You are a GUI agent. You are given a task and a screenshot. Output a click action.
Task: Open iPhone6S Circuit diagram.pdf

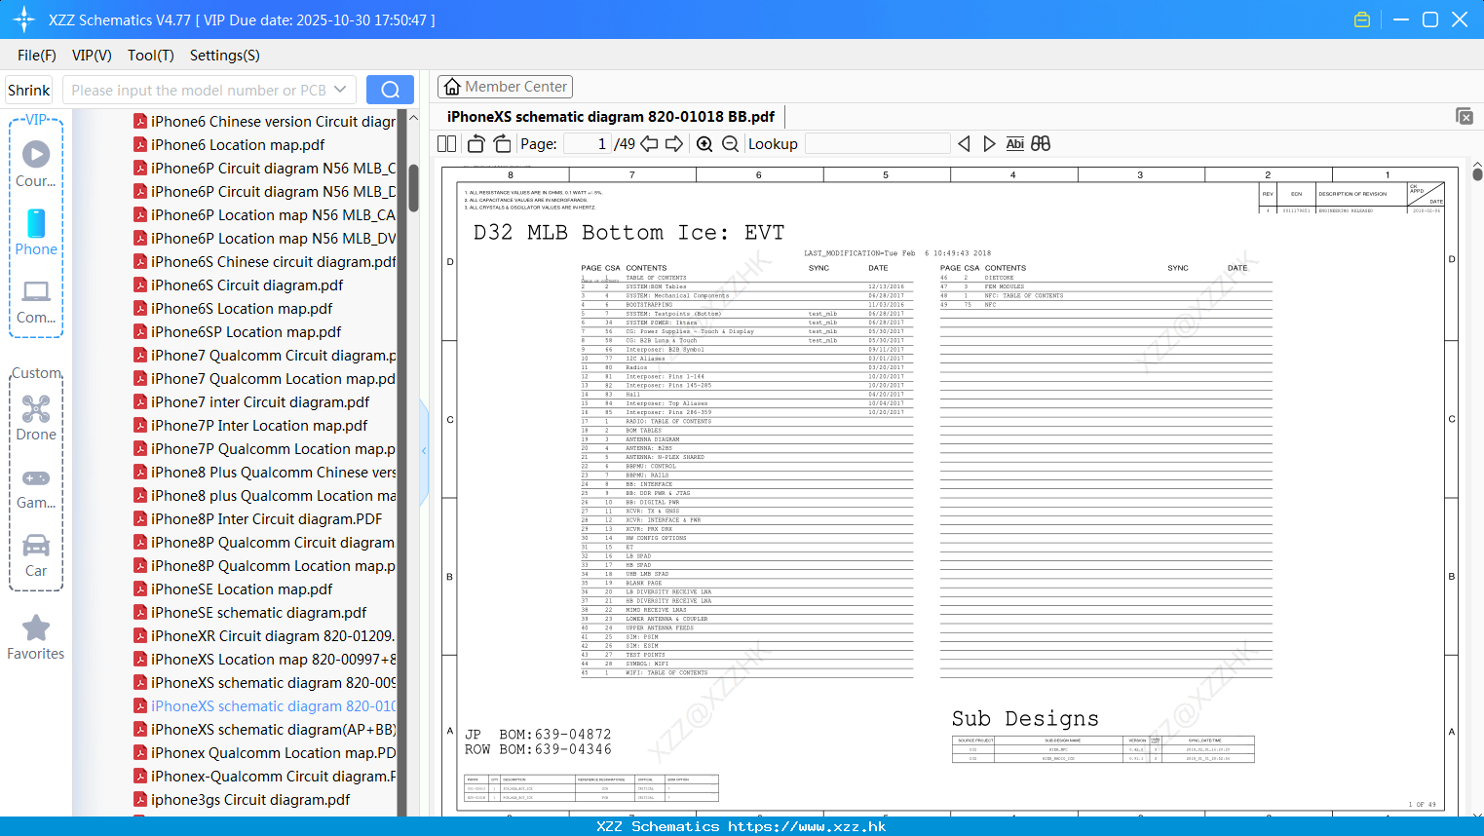[247, 285]
